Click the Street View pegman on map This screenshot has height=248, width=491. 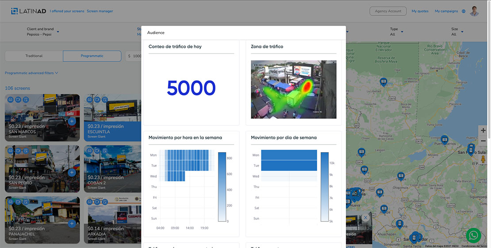[x=483, y=159]
